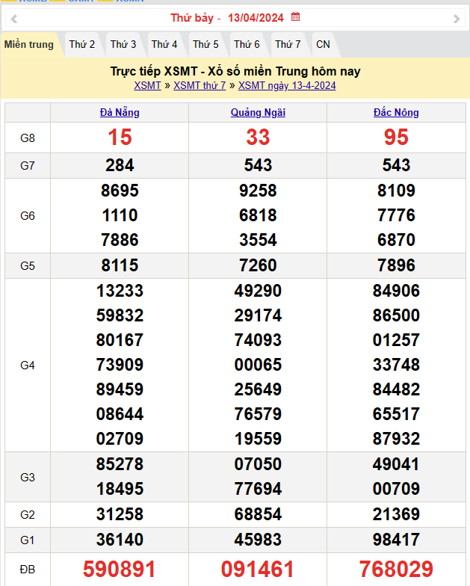The height and width of the screenshot is (586, 470).
Task: Click G2 number 31258
Action: [120, 514]
